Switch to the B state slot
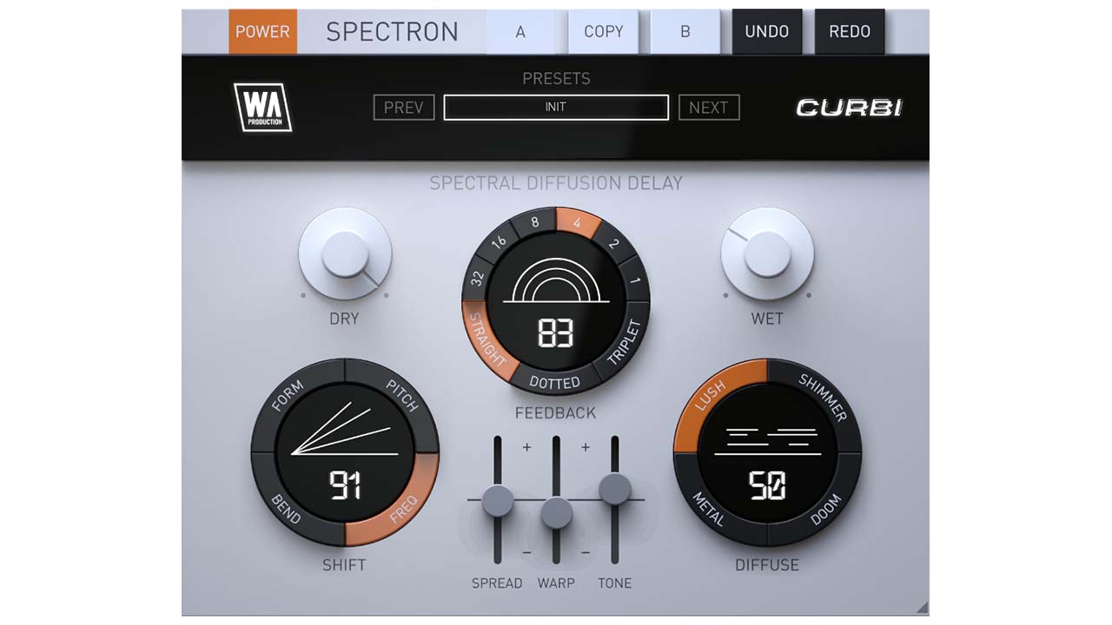The height and width of the screenshot is (625, 1112). (x=685, y=31)
